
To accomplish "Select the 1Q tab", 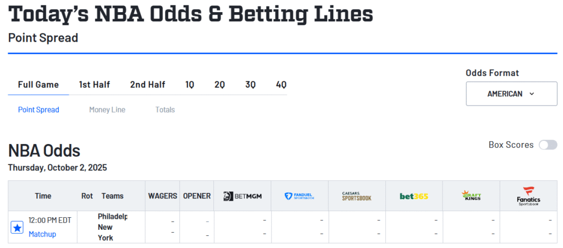I will 190,85.
